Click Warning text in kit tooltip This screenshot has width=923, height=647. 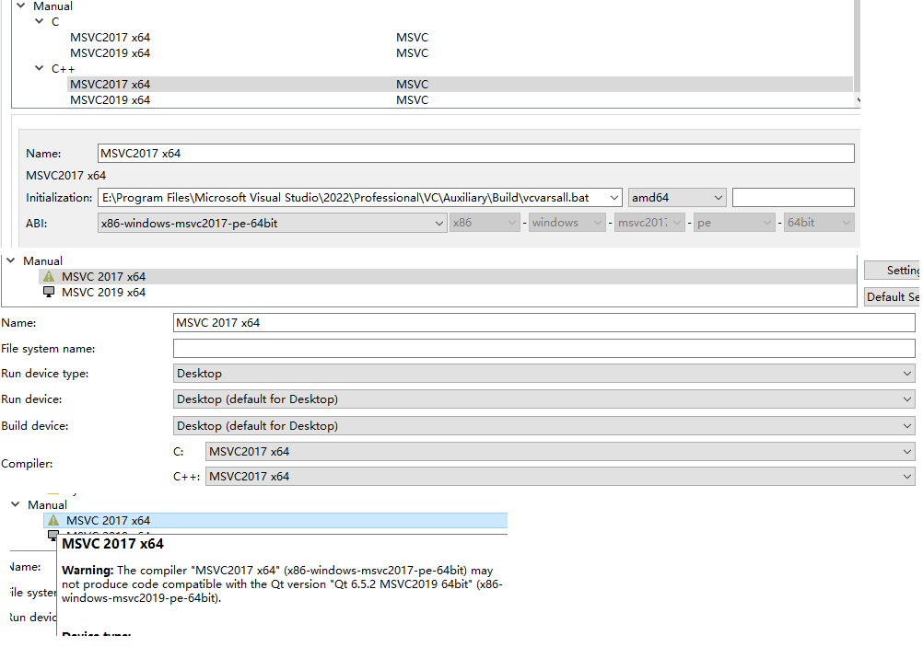point(88,570)
